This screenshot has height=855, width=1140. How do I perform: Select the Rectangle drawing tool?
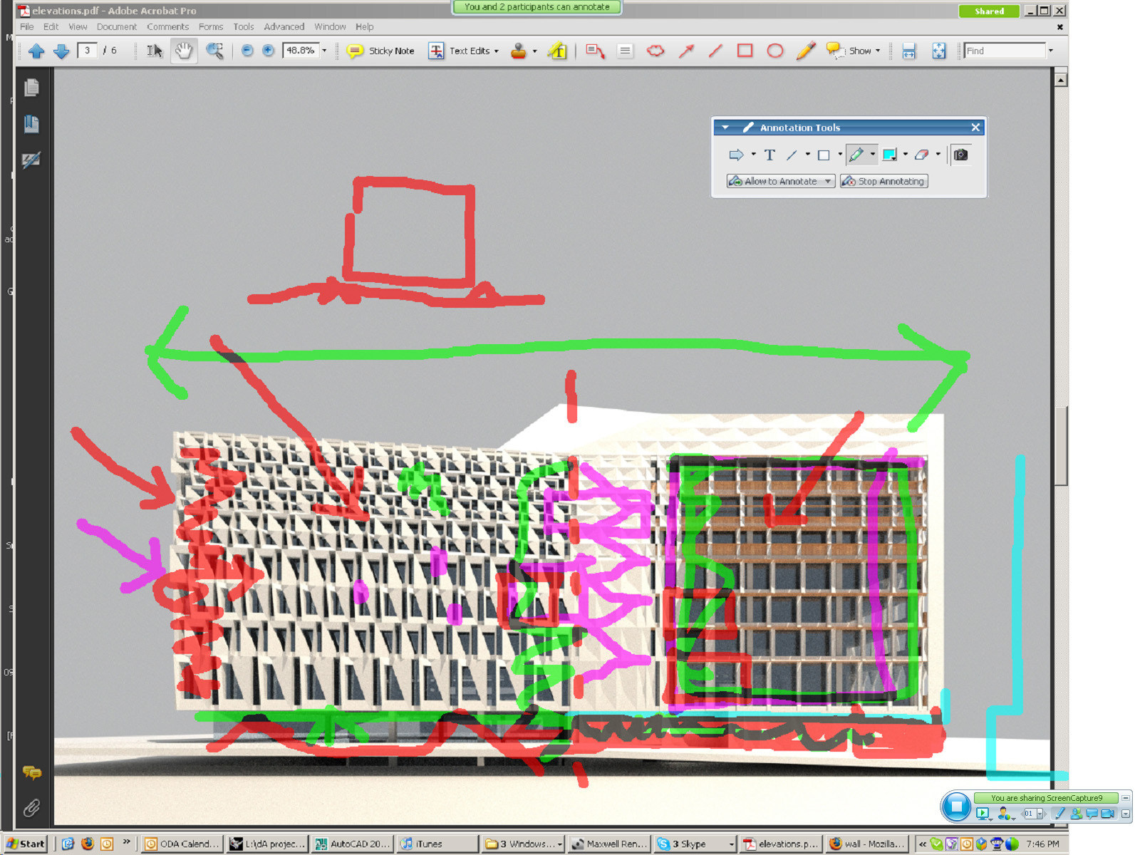pyautogui.click(x=745, y=51)
